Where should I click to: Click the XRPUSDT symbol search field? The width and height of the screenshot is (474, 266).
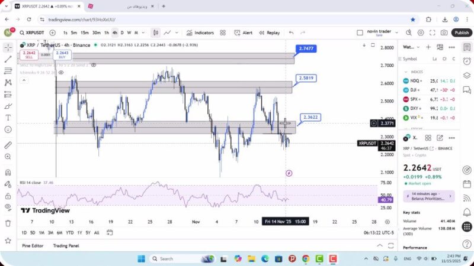pos(33,33)
